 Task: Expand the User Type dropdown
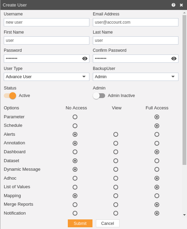(x=47, y=77)
